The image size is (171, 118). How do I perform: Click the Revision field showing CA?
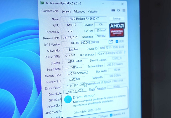pos(101,24)
